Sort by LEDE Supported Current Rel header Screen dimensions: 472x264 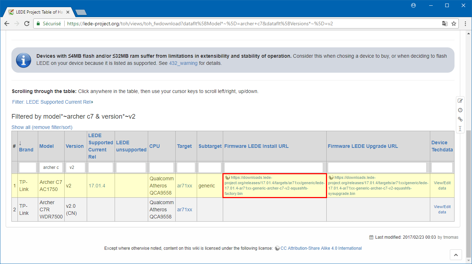click(x=101, y=146)
